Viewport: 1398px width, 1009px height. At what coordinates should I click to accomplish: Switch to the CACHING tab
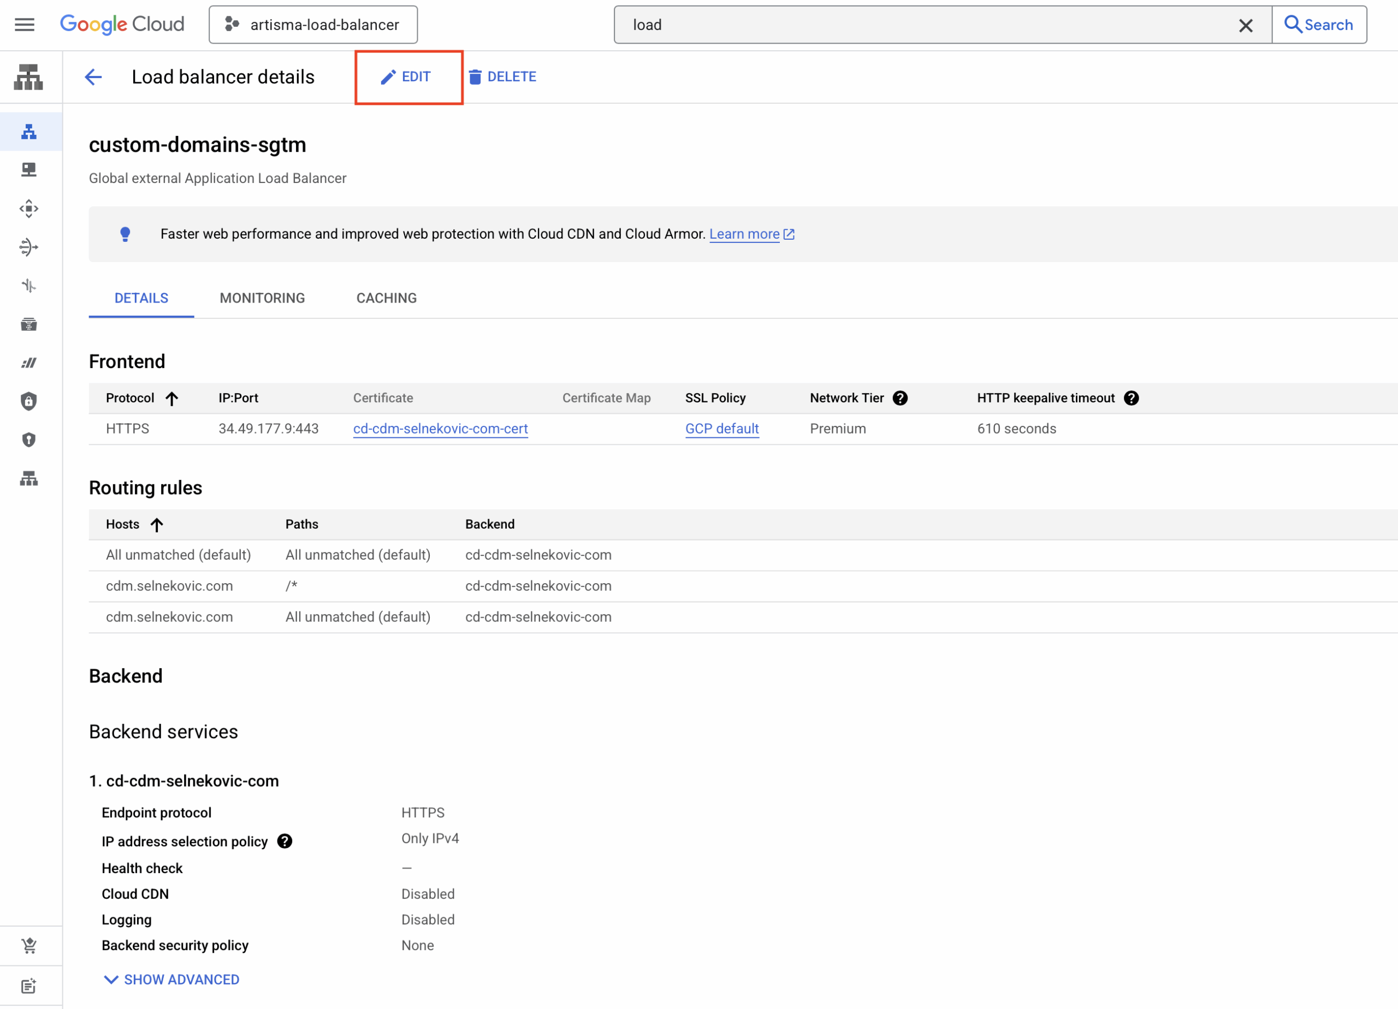click(x=386, y=298)
